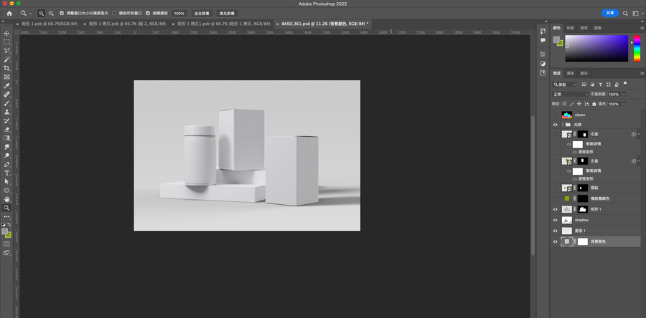The height and width of the screenshot is (318, 646).
Task: Switch to the 通道 channels tab
Action: 570,73
